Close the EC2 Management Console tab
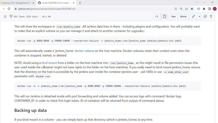Image resolution: width=218 pixels, height=123 pixels. pos(33,3)
